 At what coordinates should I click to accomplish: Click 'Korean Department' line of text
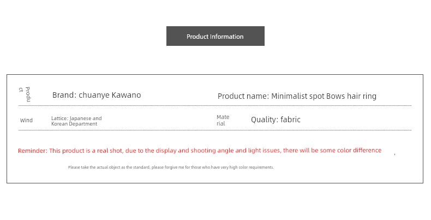[x=74, y=124]
